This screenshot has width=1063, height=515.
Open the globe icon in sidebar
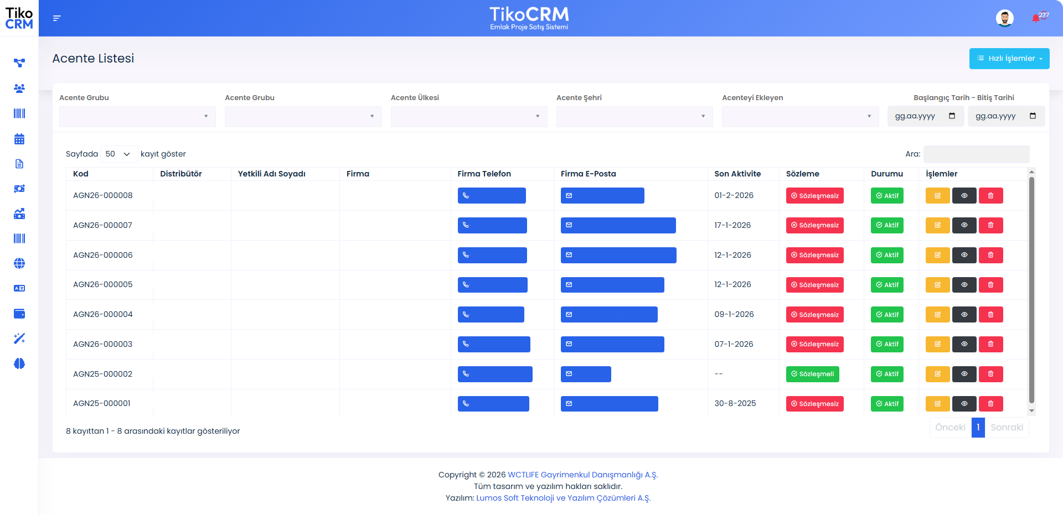coord(19,263)
